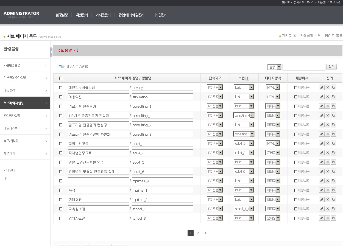Viewport: 343px width, 246px height.
Task: Click the help question mark beside 스킨
Action: tap(247, 79)
